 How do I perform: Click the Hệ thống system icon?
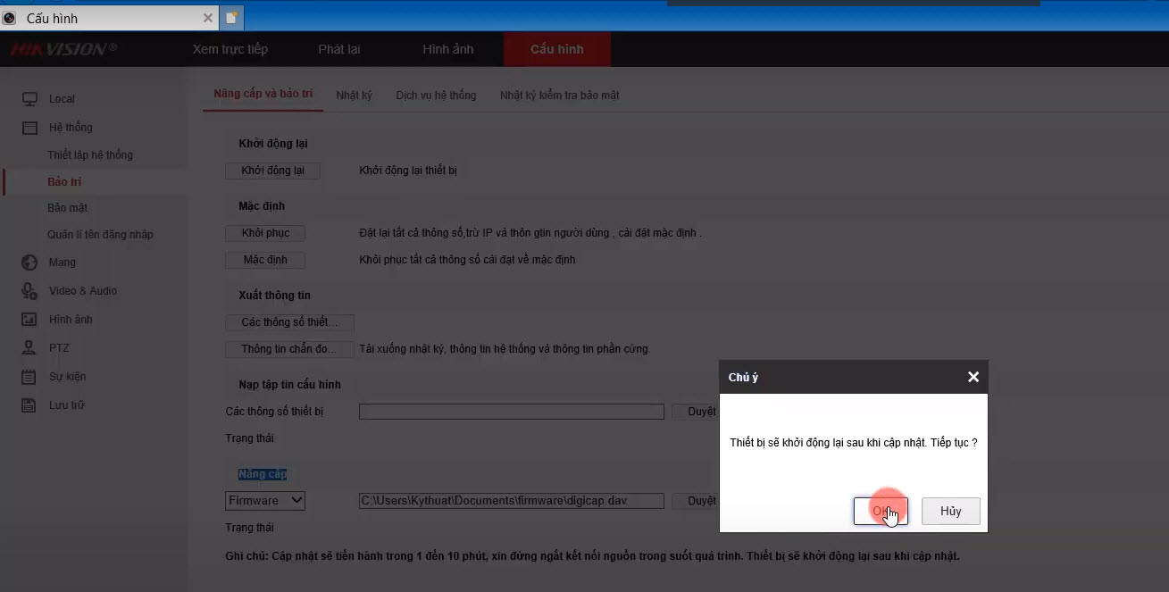point(30,128)
